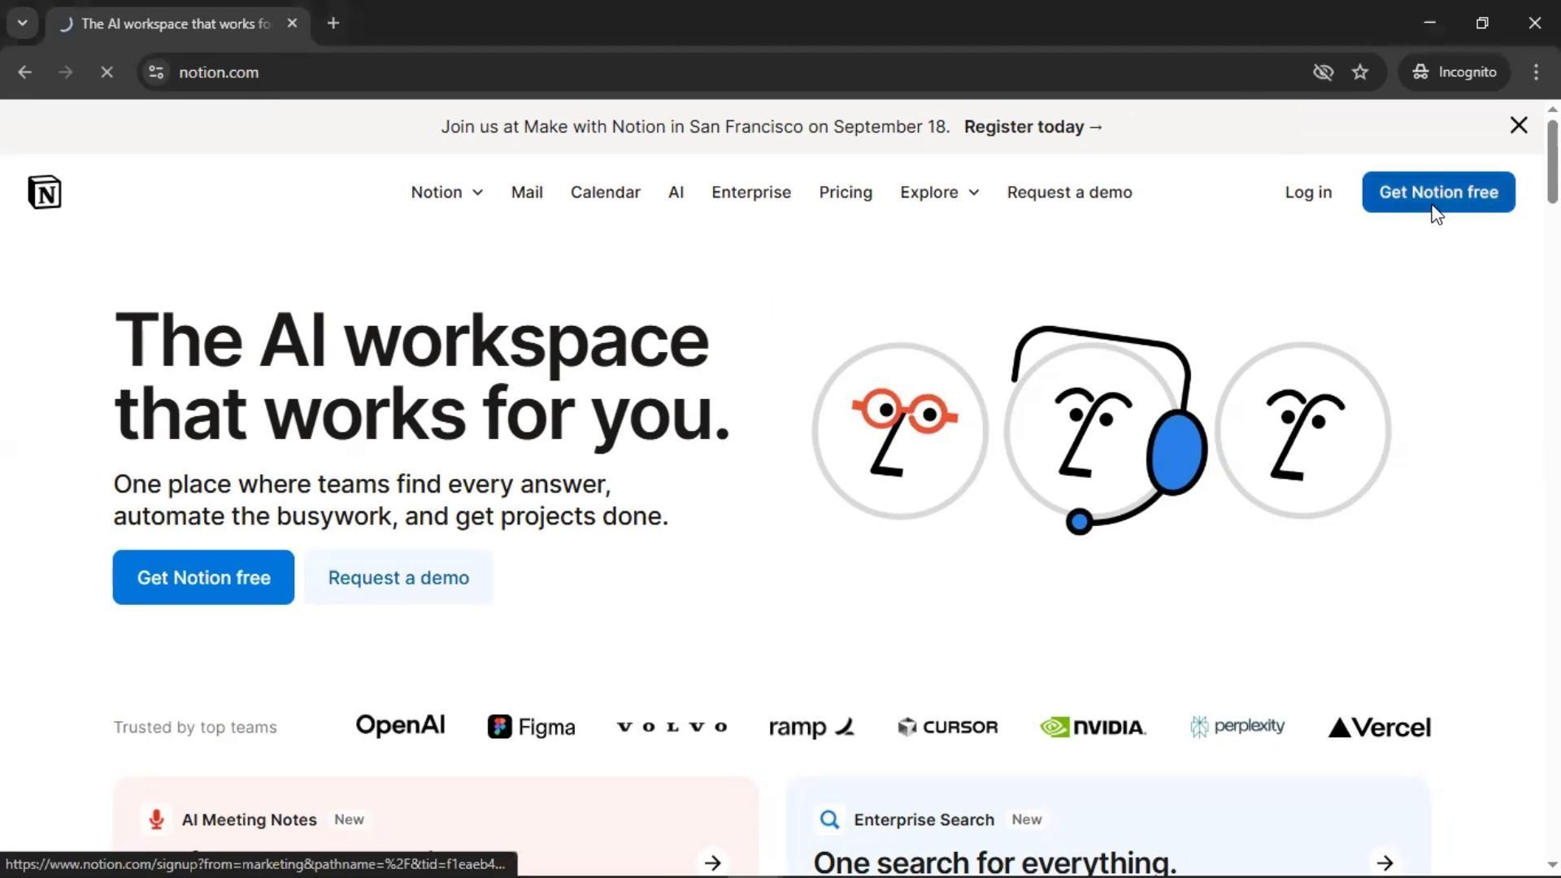Click the AI Meeting Notes arrow icon
The height and width of the screenshot is (878, 1561).
[713, 863]
